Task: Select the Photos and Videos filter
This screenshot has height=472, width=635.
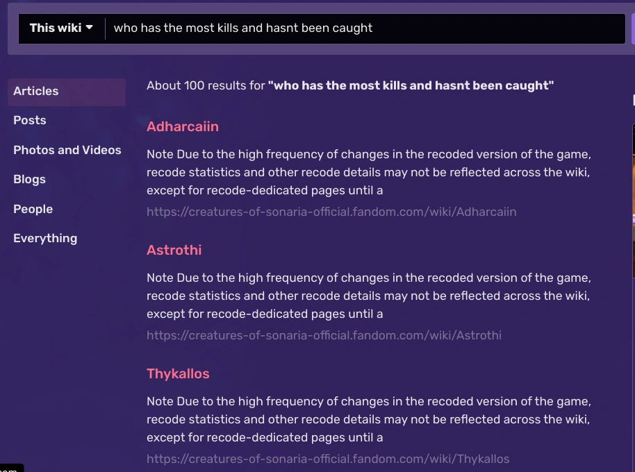Action: pos(67,150)
